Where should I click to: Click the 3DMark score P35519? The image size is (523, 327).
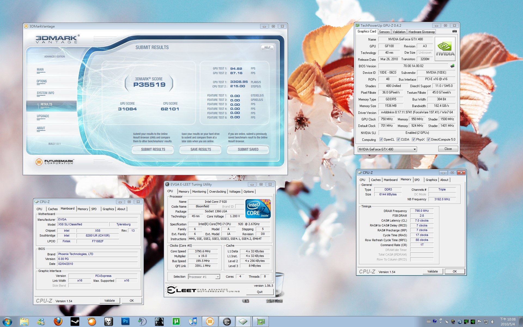pyautogui.click(x=149, y=85)
